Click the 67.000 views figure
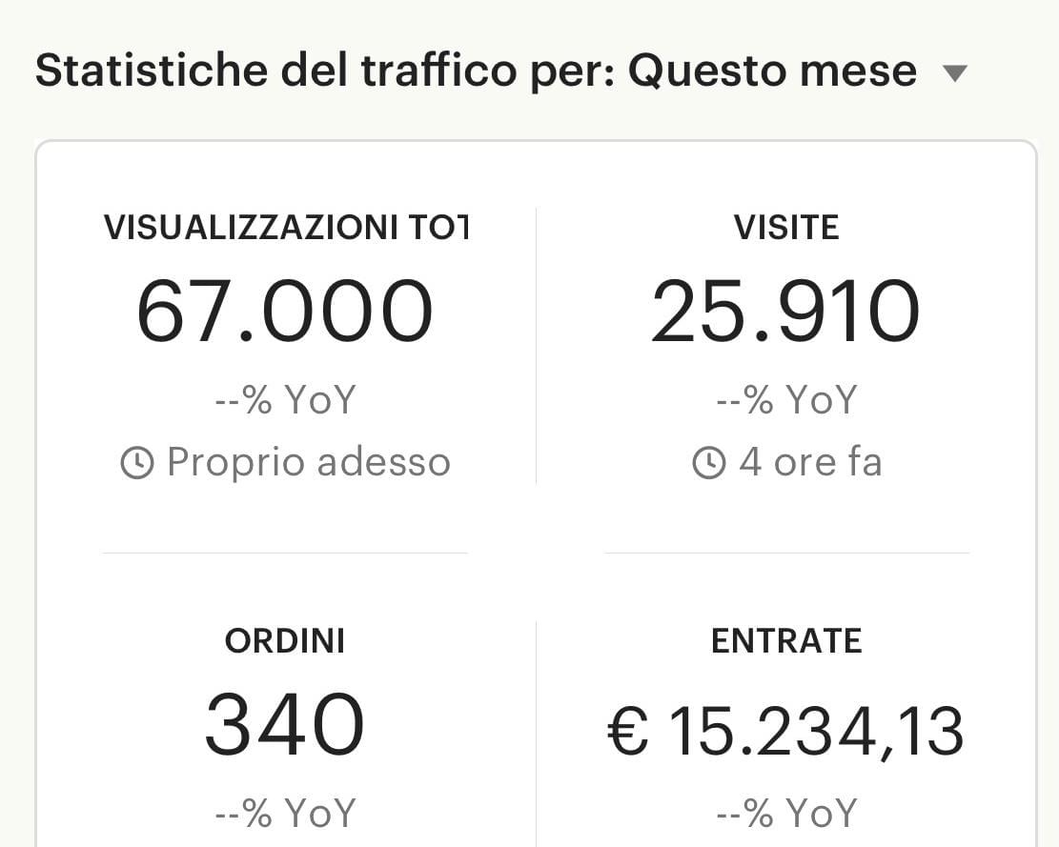1059x847 pixels. (284, 312)
